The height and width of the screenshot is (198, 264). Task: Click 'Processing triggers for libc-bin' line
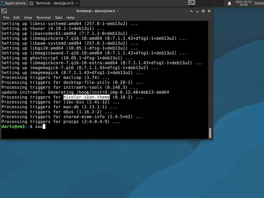click(61, 102)
